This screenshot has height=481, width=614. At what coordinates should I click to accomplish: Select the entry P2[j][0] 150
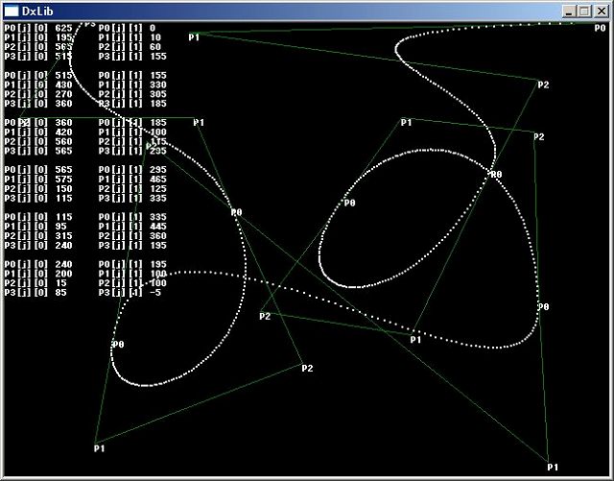tap(38, 189)
